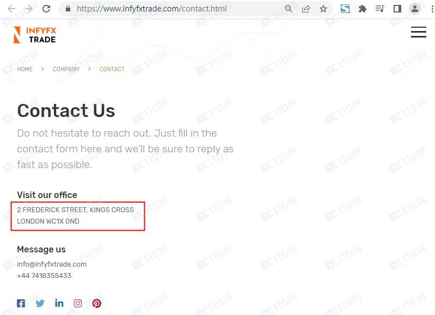Go to COMPANY in the breadcrumb
The height and width of the screenshot is (315, 435).
click(x=66, y=69)
